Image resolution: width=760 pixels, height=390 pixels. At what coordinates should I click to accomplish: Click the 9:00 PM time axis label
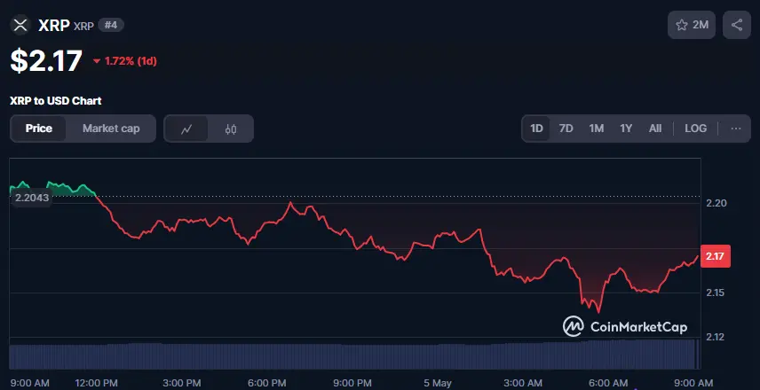tap(352, 383)
